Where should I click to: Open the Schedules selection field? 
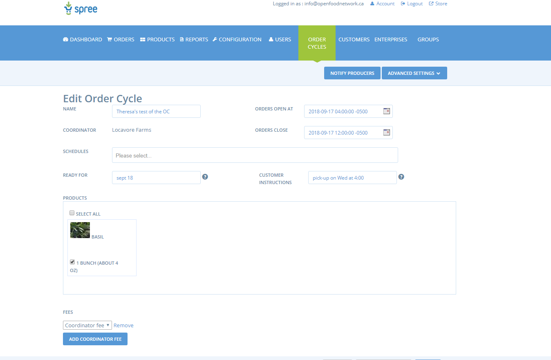coord(255,155)
